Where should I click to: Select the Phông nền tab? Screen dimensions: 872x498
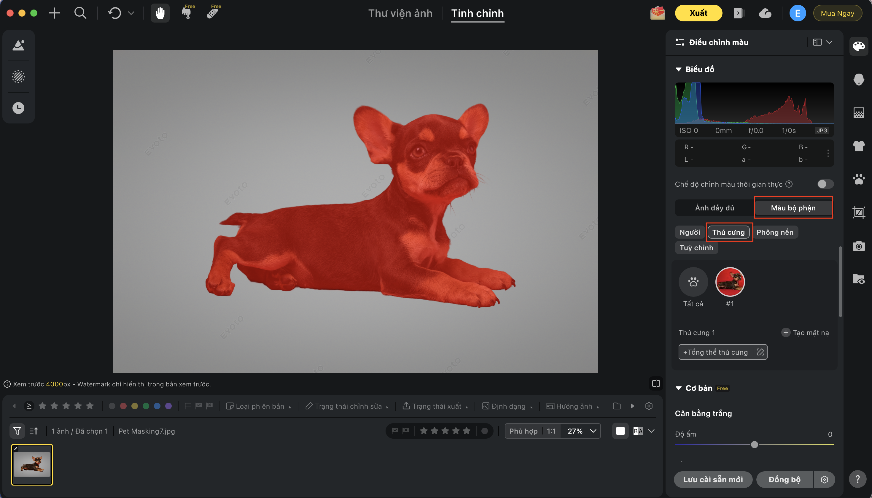pyautogui.click(x=775, y=232)
